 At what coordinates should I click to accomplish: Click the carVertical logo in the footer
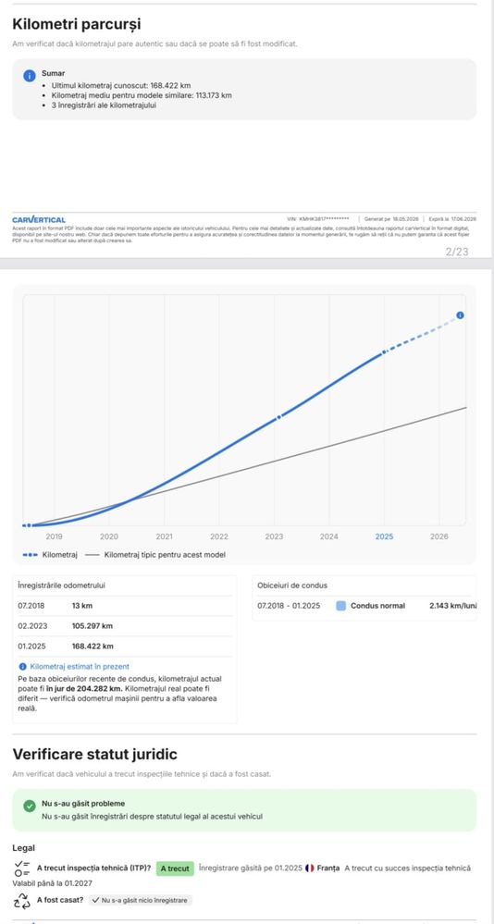coord(39,220)
